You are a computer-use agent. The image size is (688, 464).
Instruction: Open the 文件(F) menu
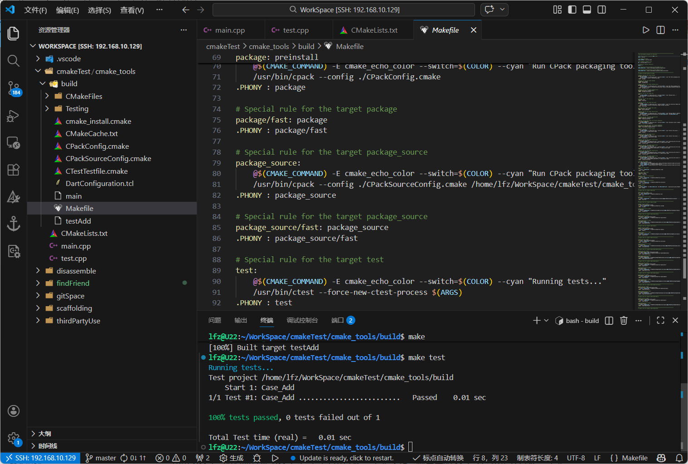35,10
